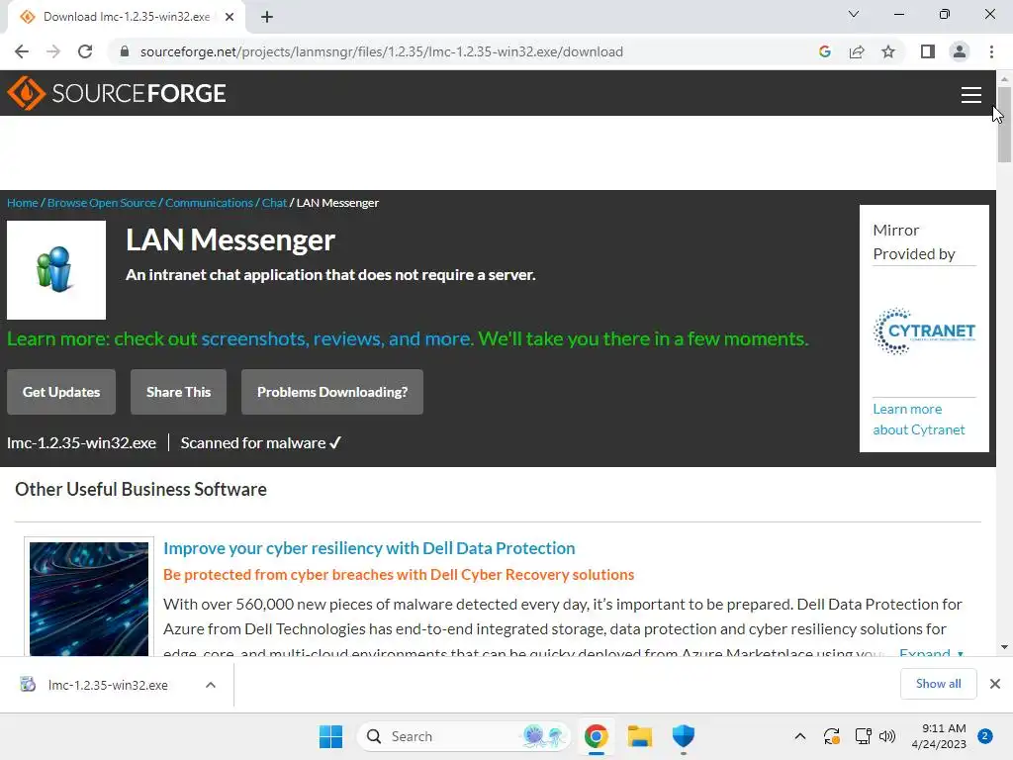Close the downloads bar
Viewport: 1013px width, 760px height.
pos(995,684)
